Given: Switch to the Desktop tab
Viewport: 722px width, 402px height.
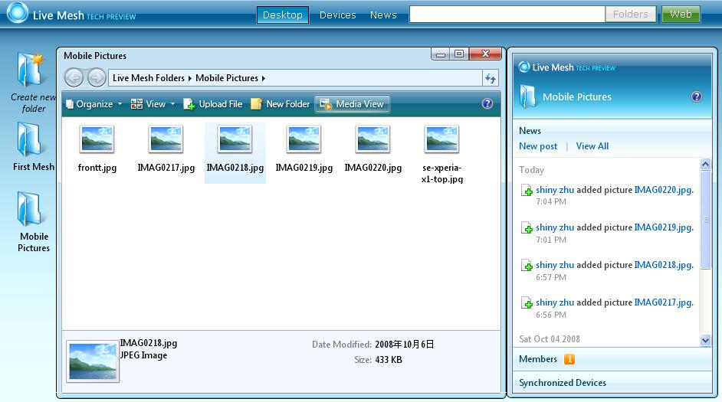Looking at the screenshot, I should (283, 15).
